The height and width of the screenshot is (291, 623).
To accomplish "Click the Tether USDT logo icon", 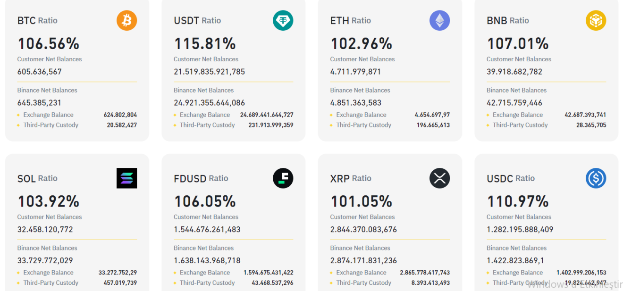I will [283, 21].
